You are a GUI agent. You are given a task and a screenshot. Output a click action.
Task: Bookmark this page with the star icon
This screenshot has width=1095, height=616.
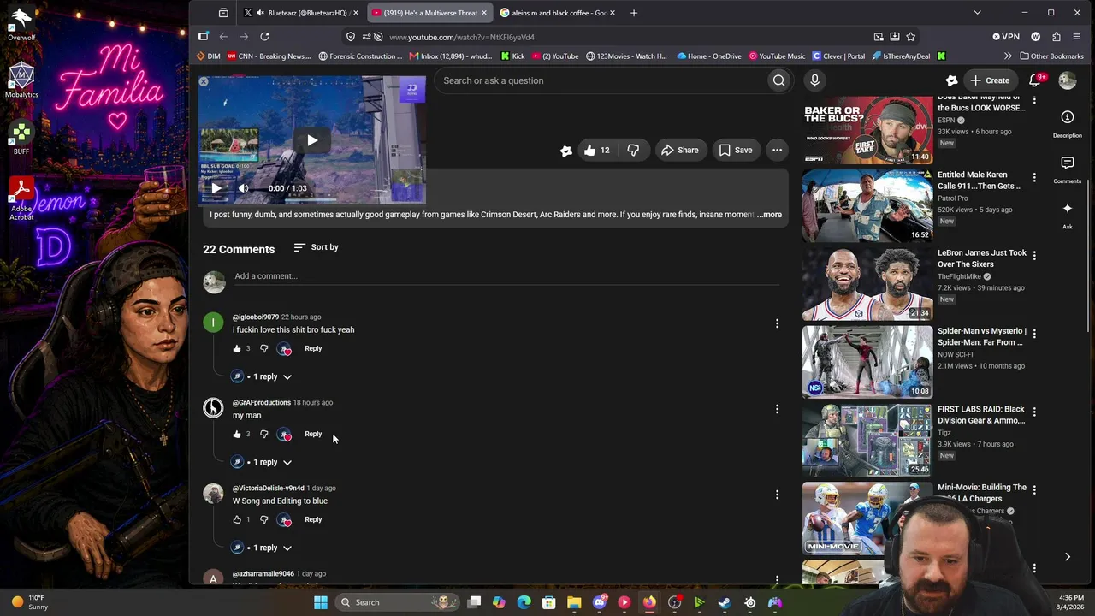pos(910,37)
